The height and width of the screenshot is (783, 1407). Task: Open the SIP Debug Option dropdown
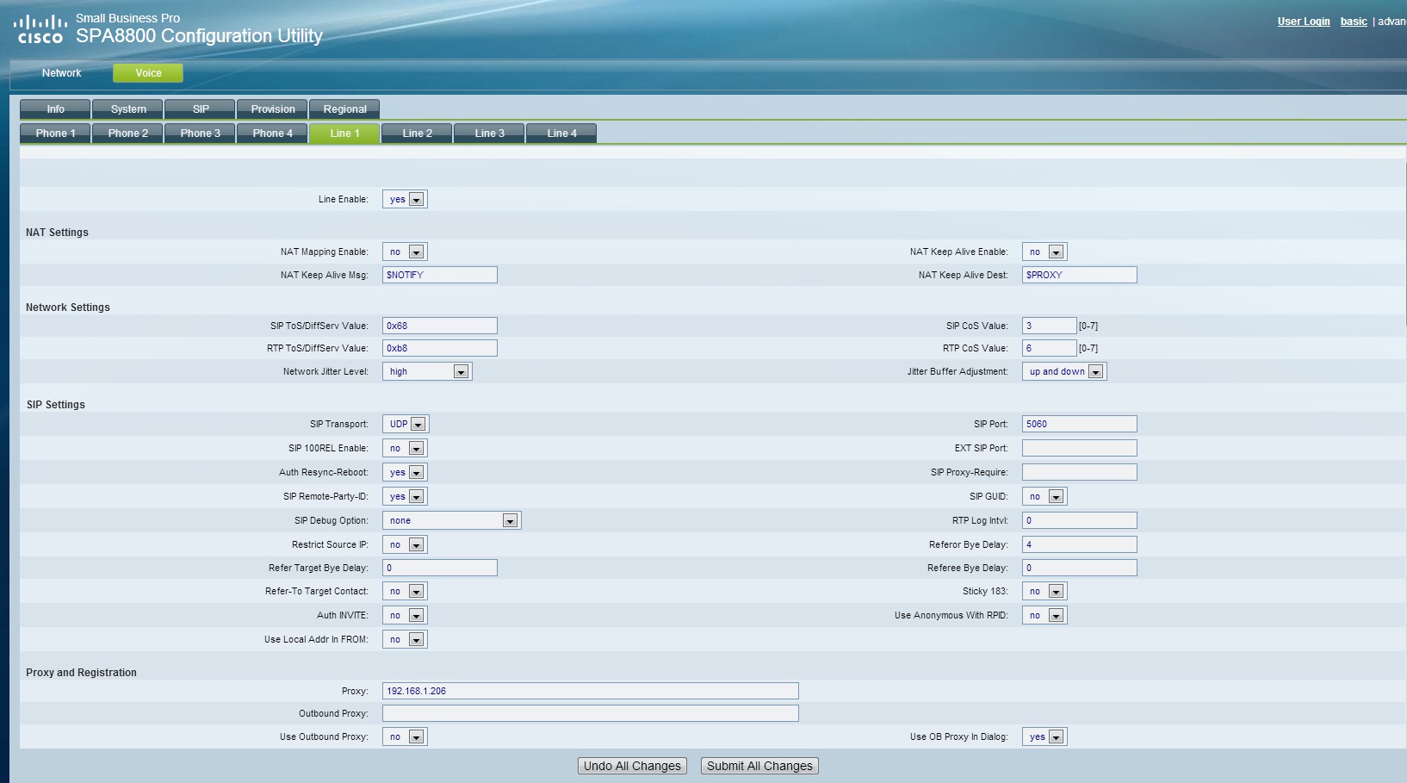tap(451, 521)
